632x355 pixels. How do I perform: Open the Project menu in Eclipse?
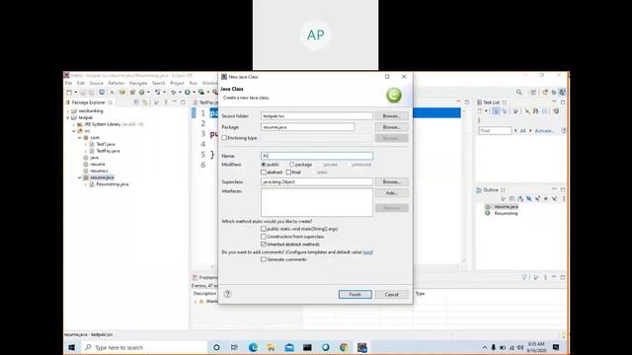[177, 83]
